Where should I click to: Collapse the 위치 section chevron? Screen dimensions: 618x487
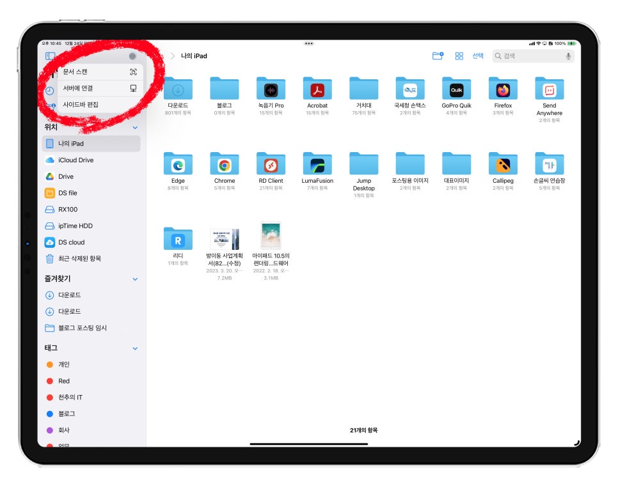tap(135, 128)
